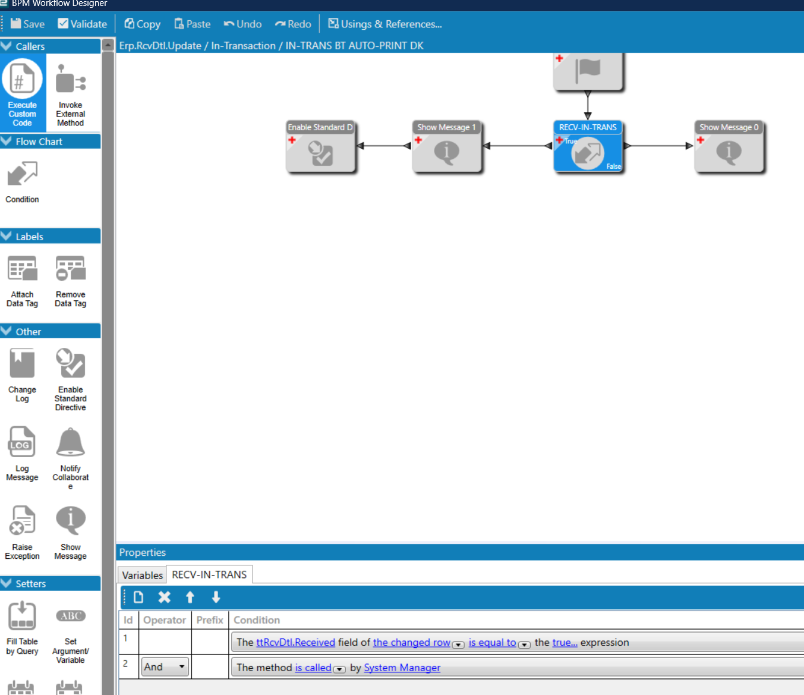
Task: Add a new condition row
Action: [138, 597]
